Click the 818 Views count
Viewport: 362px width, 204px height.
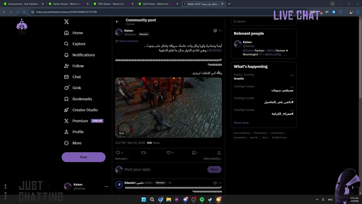pos(153,143)
